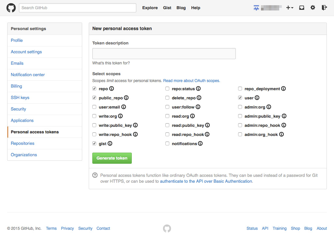Go to Notification center in sidebar
This screenshot has width=334, height=251.
point(28,75)
